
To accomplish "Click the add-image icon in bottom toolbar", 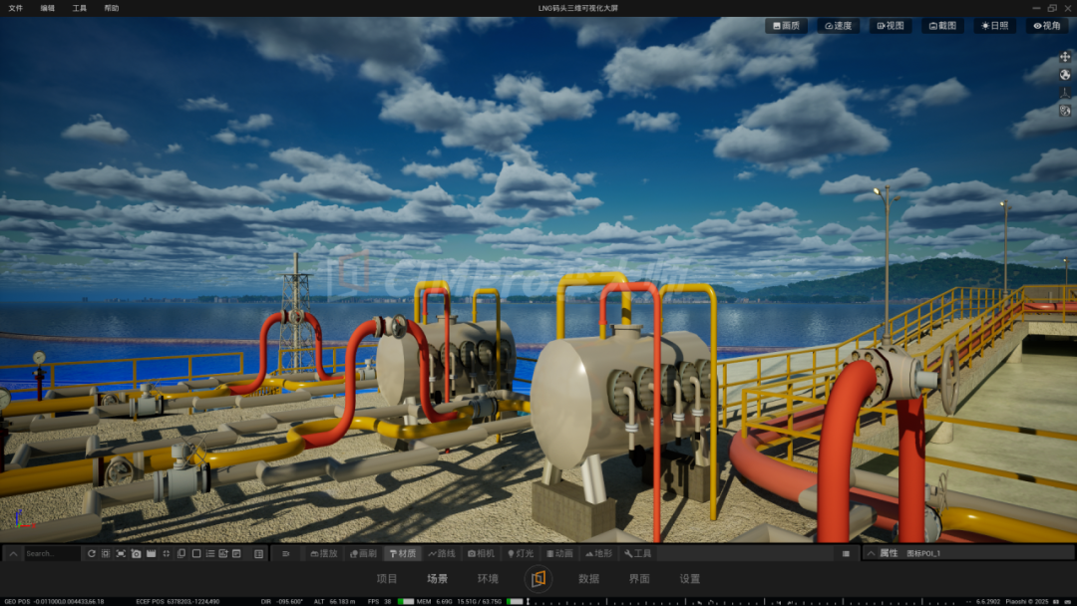I will pyautogui.click(x=223, y=553).
